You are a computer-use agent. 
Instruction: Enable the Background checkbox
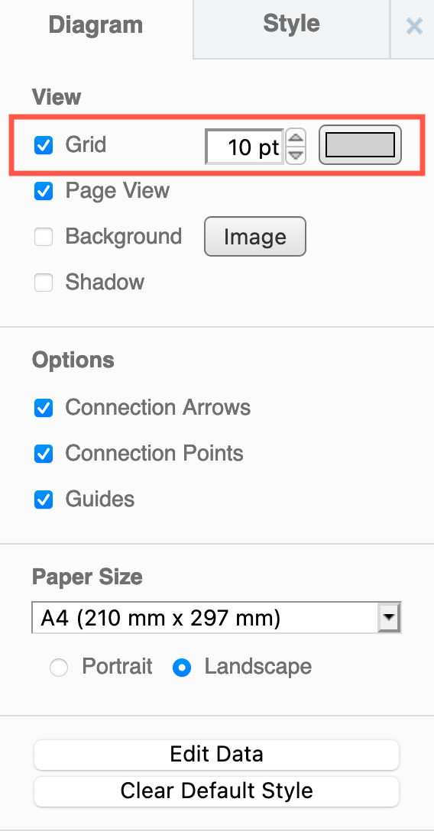(44, 237)
